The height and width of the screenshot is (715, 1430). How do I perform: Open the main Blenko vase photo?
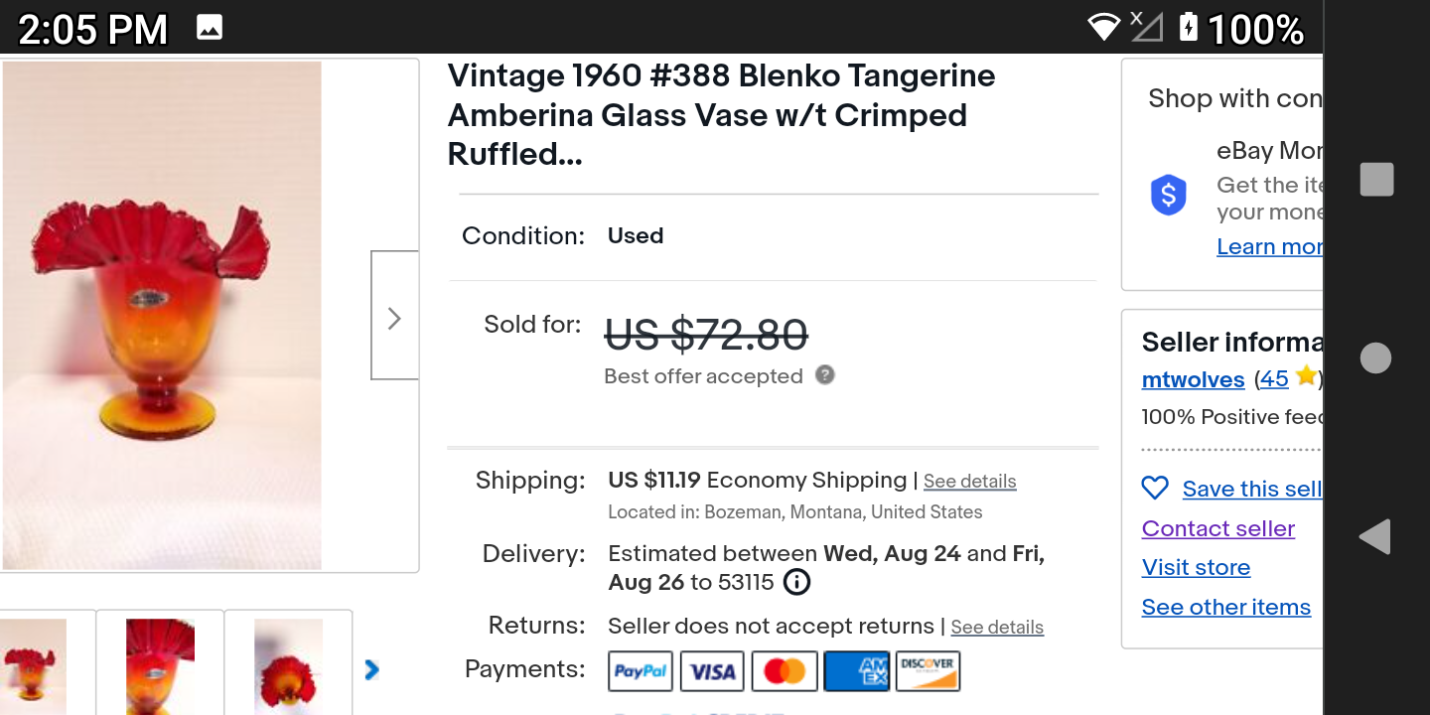pos(162,316)
